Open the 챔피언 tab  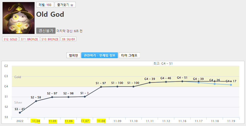[x=73, y=55]
